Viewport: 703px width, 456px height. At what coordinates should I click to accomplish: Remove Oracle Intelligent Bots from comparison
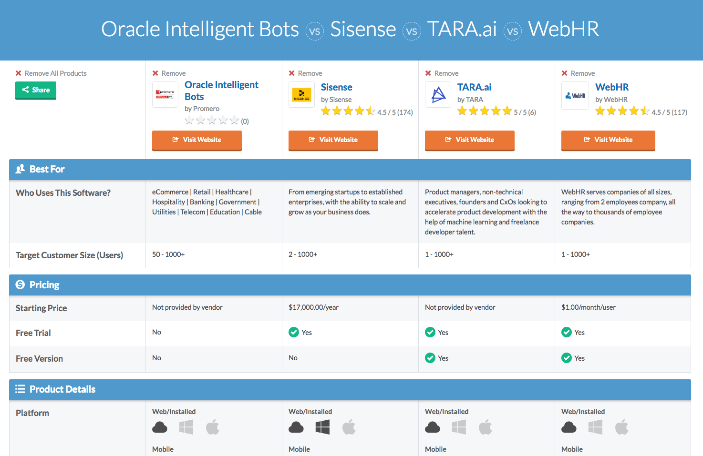(169, 73)
